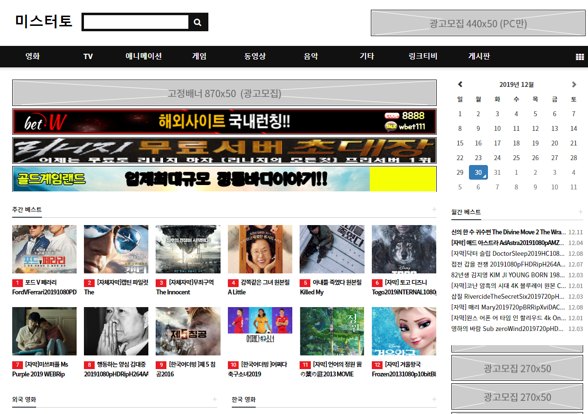Go to previous month in calendar
The image size is (588, 414).
pos(460,84)
